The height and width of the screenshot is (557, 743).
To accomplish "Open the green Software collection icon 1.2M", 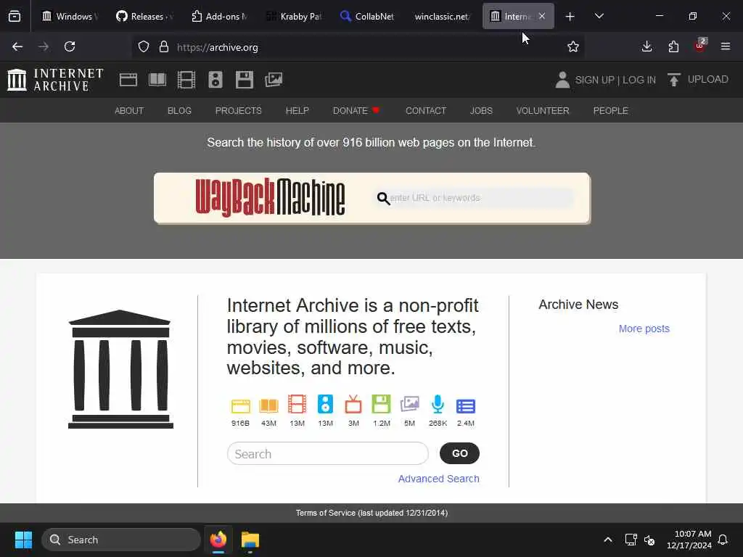I will [x=382, y=405].
